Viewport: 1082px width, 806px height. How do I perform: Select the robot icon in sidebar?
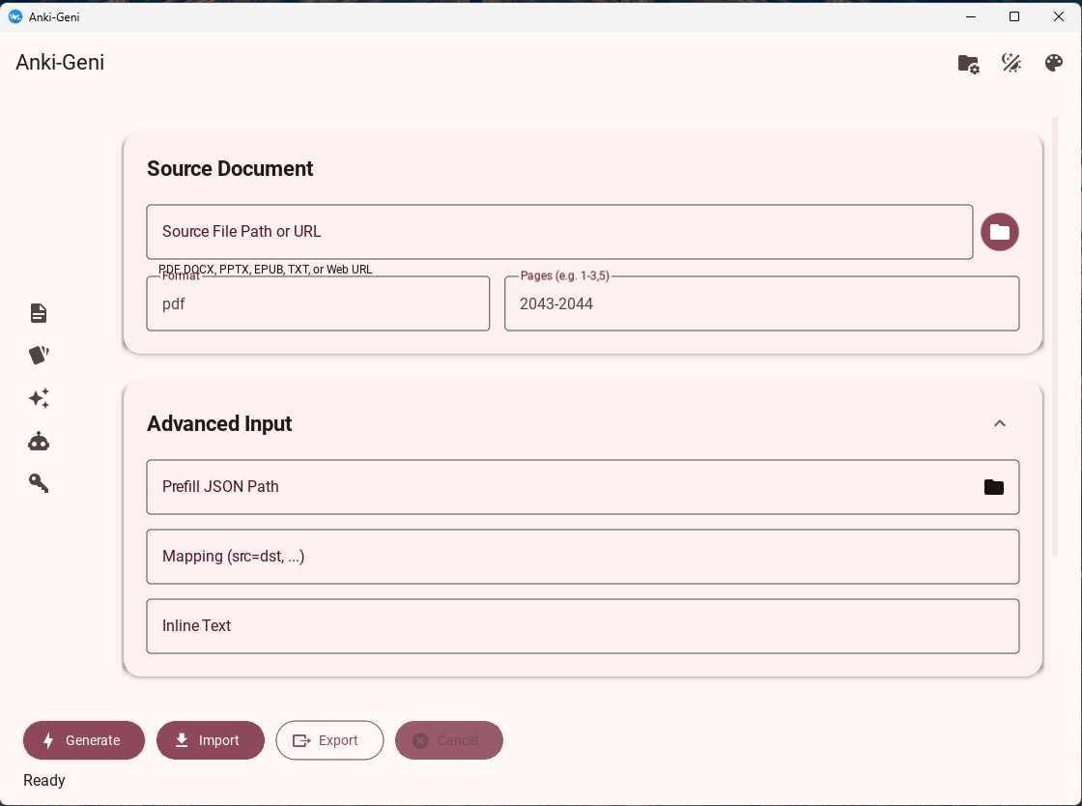click(x=39, y=441)
